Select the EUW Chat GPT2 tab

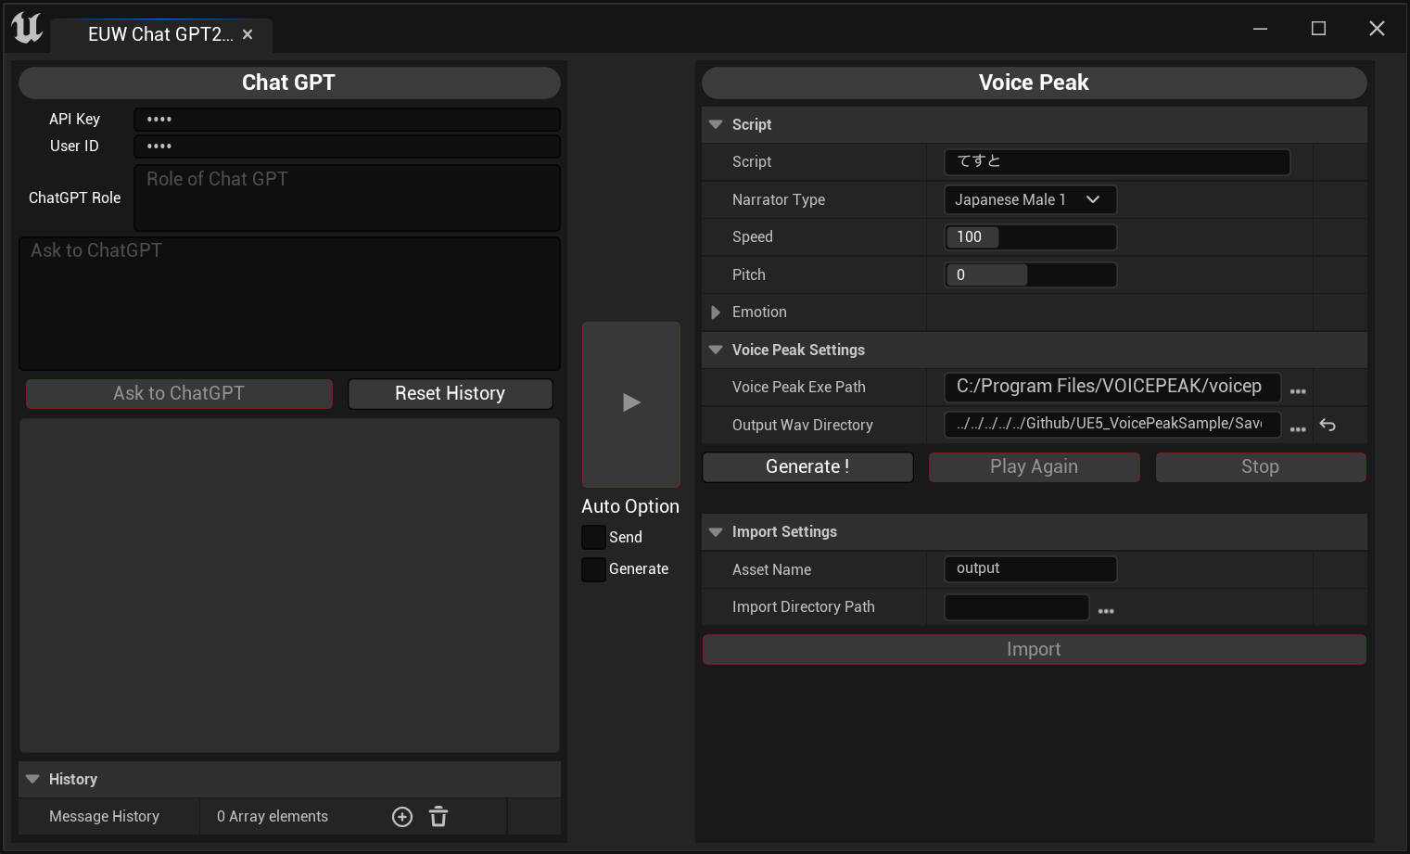[160, 34]
